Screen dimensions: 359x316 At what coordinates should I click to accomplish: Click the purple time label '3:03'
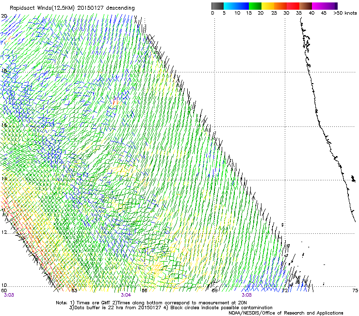point(9,295)
